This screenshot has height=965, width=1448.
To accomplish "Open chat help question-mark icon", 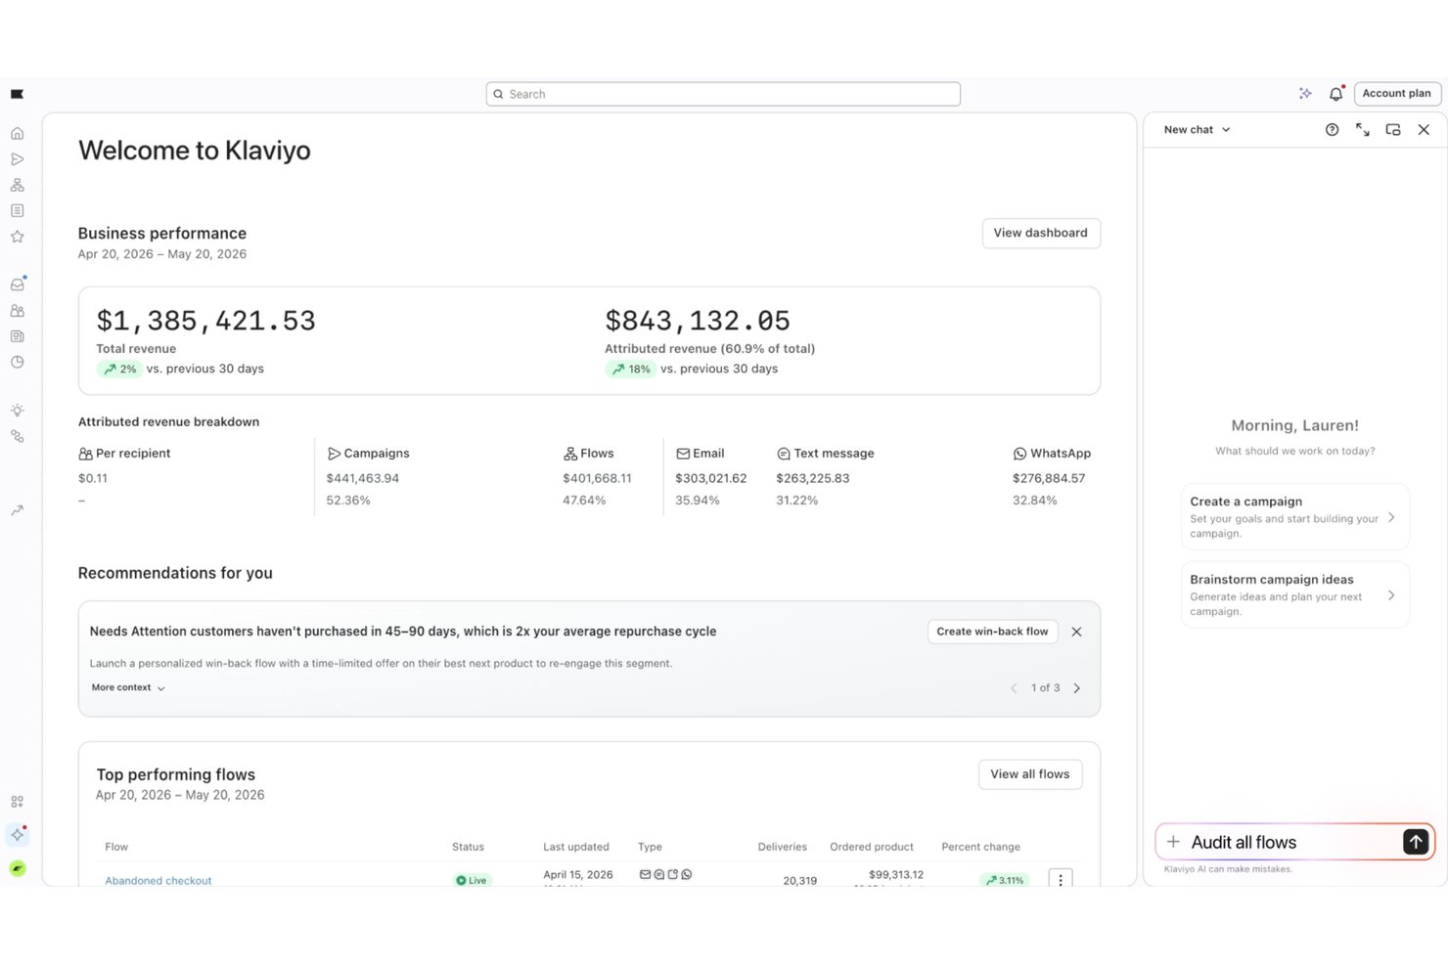I will pos(1332,129).
